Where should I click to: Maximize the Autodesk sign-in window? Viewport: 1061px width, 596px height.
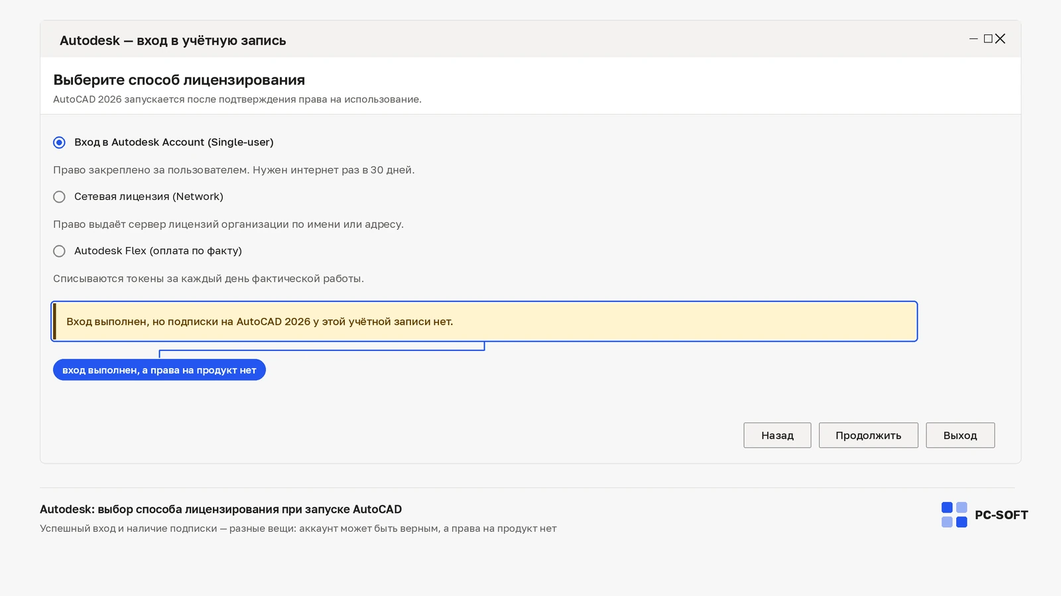pyautogui.click(x=988, y=39)
